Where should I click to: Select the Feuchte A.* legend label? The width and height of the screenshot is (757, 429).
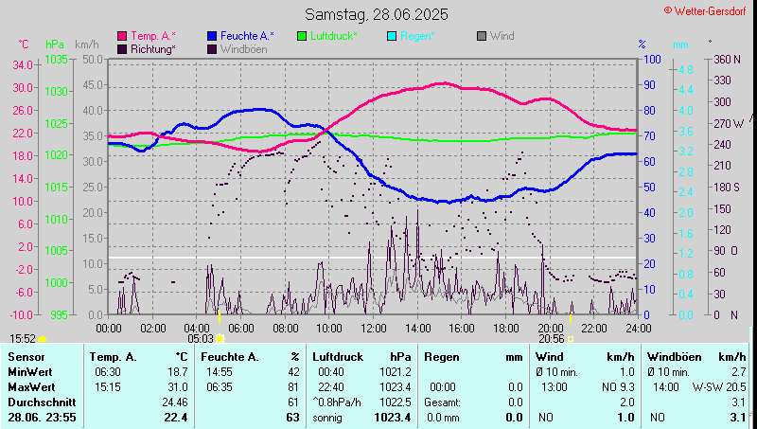point(247,36)
